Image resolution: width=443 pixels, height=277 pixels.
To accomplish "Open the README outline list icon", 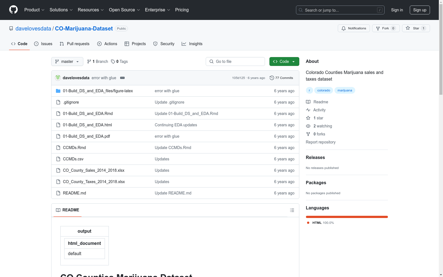I will point(292,210).
